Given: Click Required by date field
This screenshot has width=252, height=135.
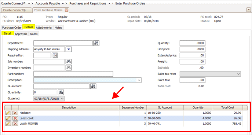Looking at the screenshot, I should (42, 55).
